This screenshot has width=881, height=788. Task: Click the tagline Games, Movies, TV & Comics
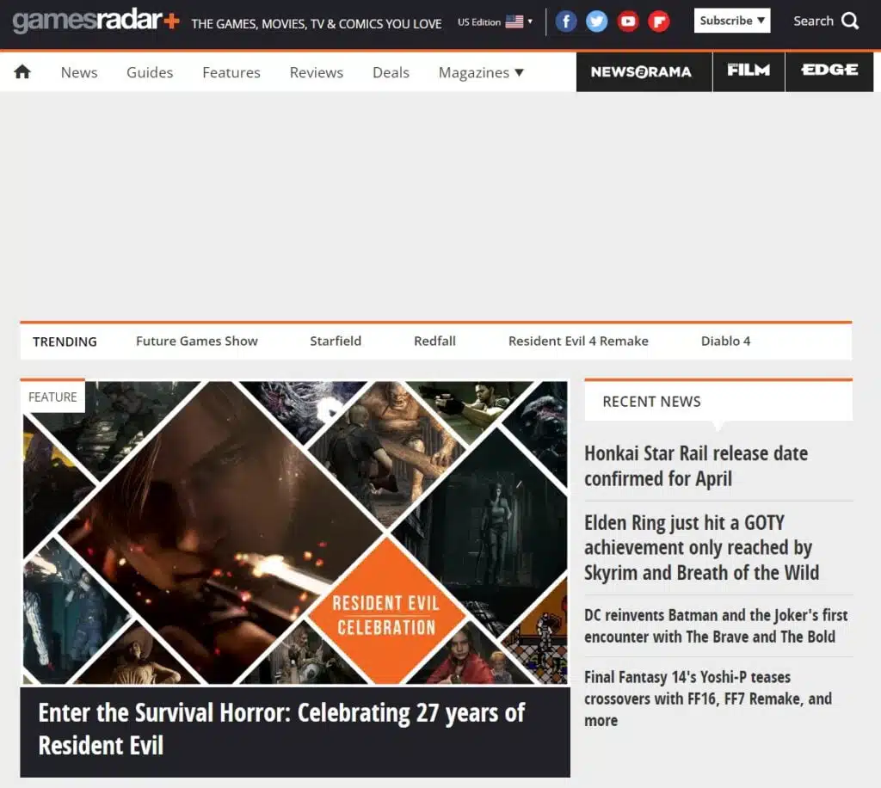(x=317, y=23)
